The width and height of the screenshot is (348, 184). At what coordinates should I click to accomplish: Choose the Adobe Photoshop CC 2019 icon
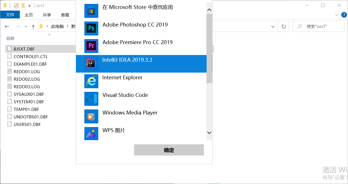pos(91,28)
